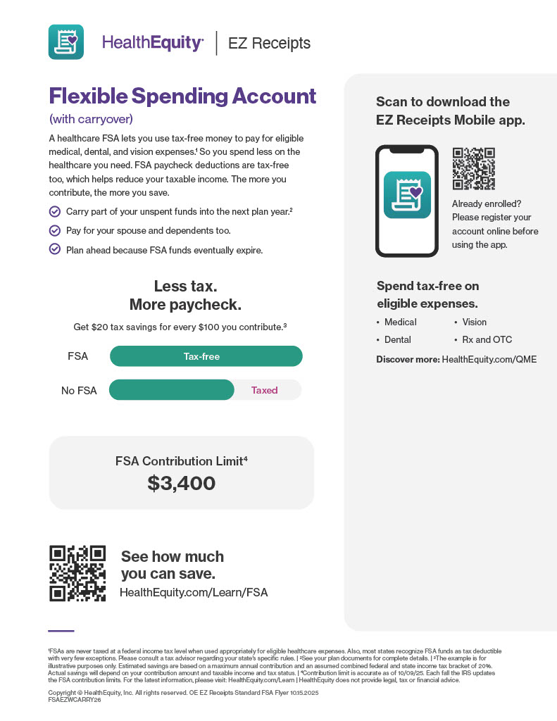557x721 pixels.
Task: Click the Taxed portion of No FSA bar
Action: pos(265,390)
